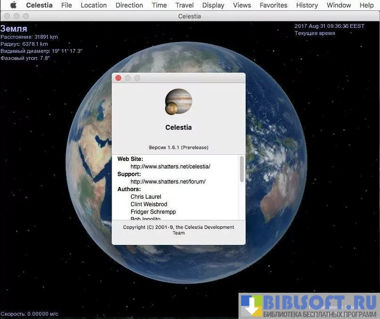This screenshot has width=380, height=319.
Task: Open the Travel menu
Action: [184, 5]
